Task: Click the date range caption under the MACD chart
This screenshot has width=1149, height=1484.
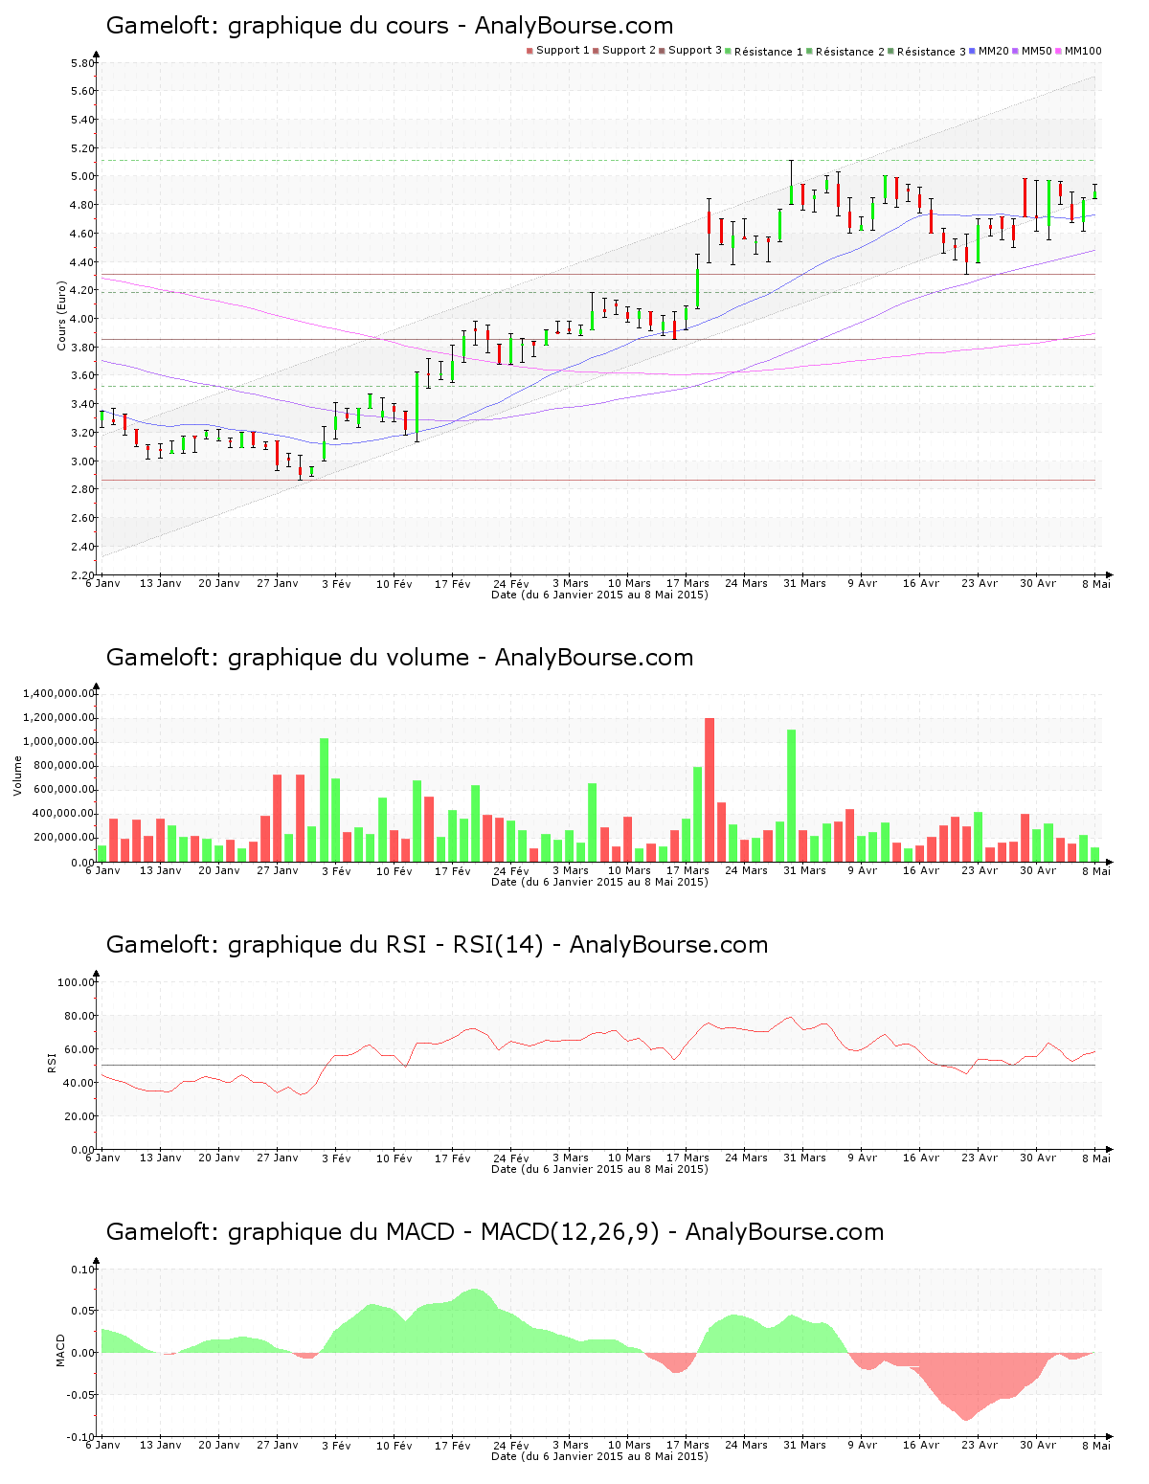Action: coord(599,1456)
